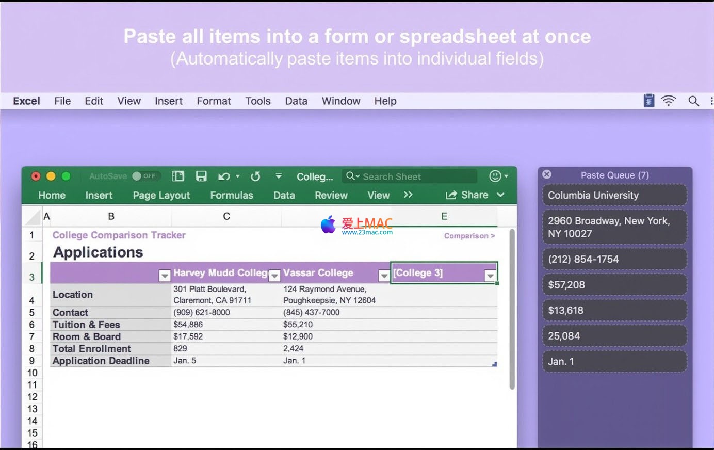714x450 pixels.
Task: Open the Format menu in menu bar
Action: click(x=214, y=101)
